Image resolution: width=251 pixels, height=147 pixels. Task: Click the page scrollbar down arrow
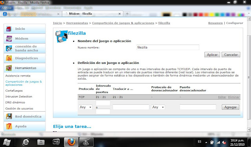coord(249,129)
